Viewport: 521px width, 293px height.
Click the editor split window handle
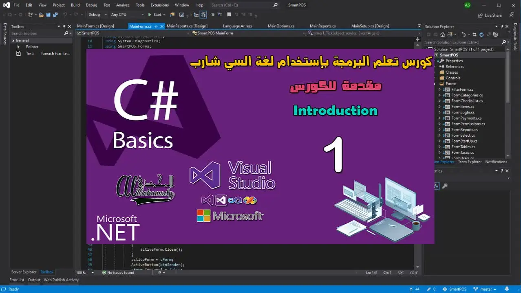click(417, 39)
